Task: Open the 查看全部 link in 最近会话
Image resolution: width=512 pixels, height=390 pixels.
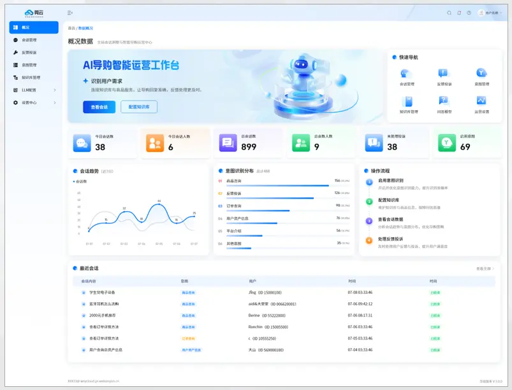Action: point(485,268)
